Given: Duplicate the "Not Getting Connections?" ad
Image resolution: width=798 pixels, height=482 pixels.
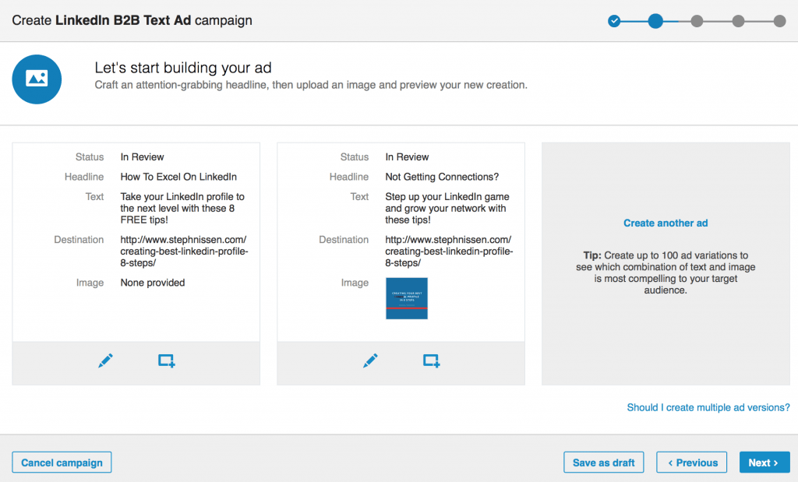Looking at the screenshot, I should coord(431,361).
